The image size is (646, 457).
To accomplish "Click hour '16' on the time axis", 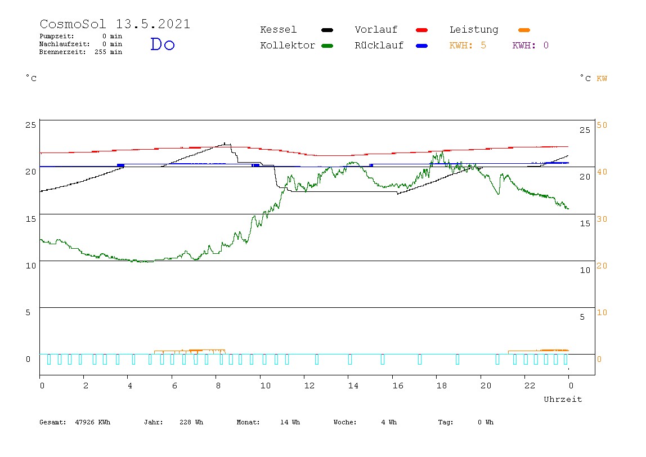I will (398, 386).
